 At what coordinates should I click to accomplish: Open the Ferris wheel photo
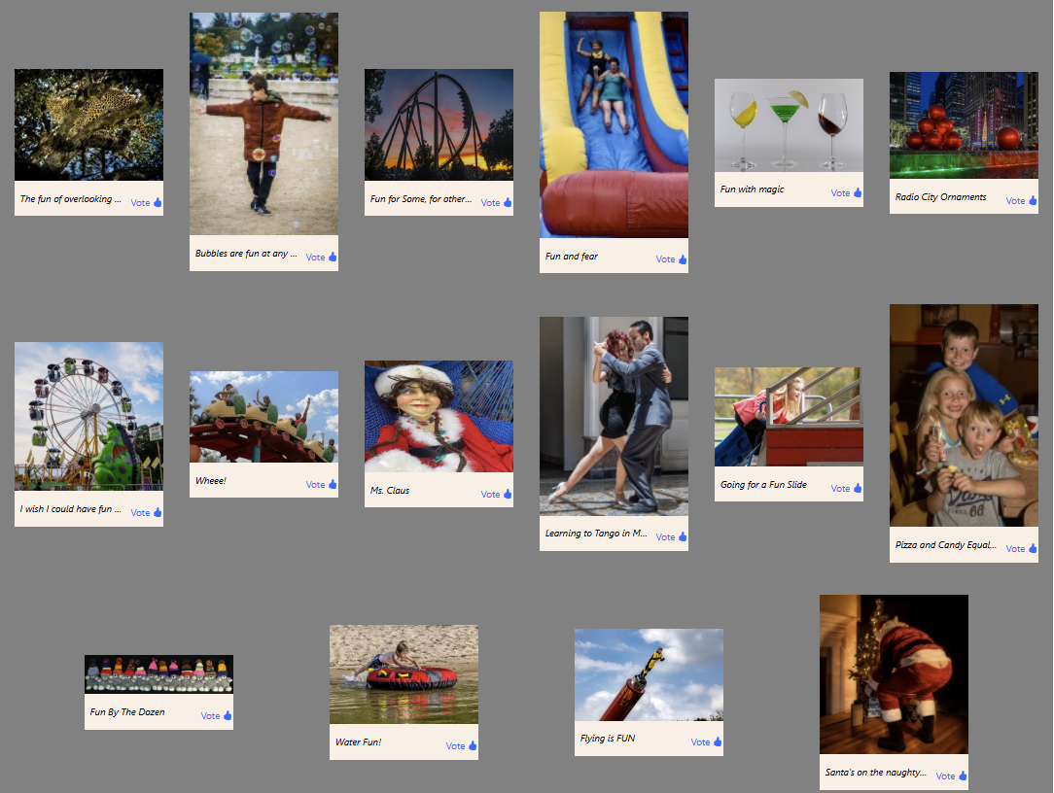click(x=88, y=416)
